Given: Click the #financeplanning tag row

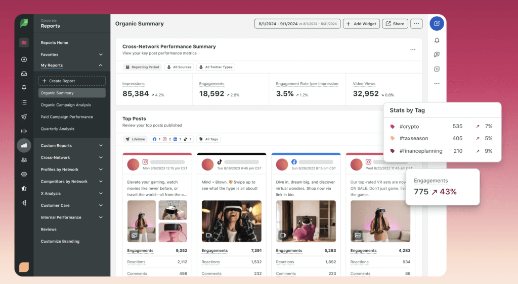Looking at the screenshot, I should click(x=442, y=151).
